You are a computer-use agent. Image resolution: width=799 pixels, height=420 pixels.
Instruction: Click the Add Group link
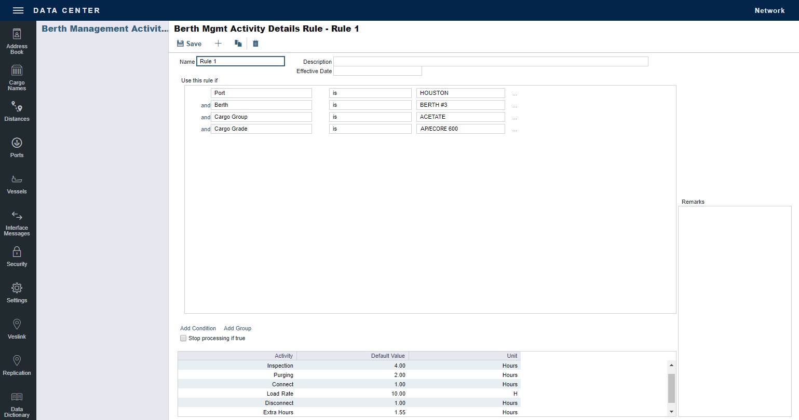pyautogui.click(x=237, y=328)
